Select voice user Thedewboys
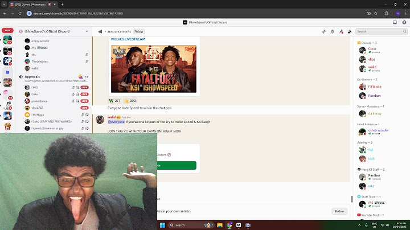The width and height of the screenshot is (410, 230). pyautogui.click(x=39, y=61)
